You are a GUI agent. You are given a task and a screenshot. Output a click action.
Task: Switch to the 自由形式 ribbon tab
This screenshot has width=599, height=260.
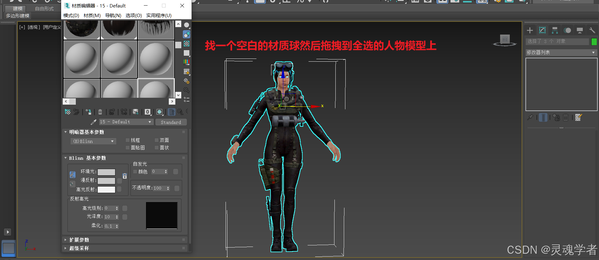tap(44, 9)
